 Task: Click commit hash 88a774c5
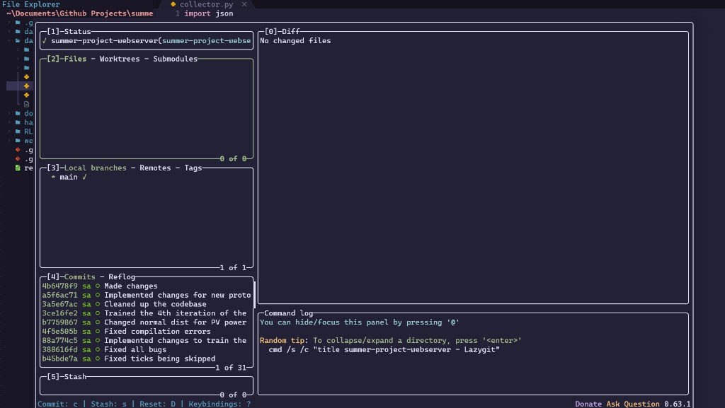click(x=59, y=340)
